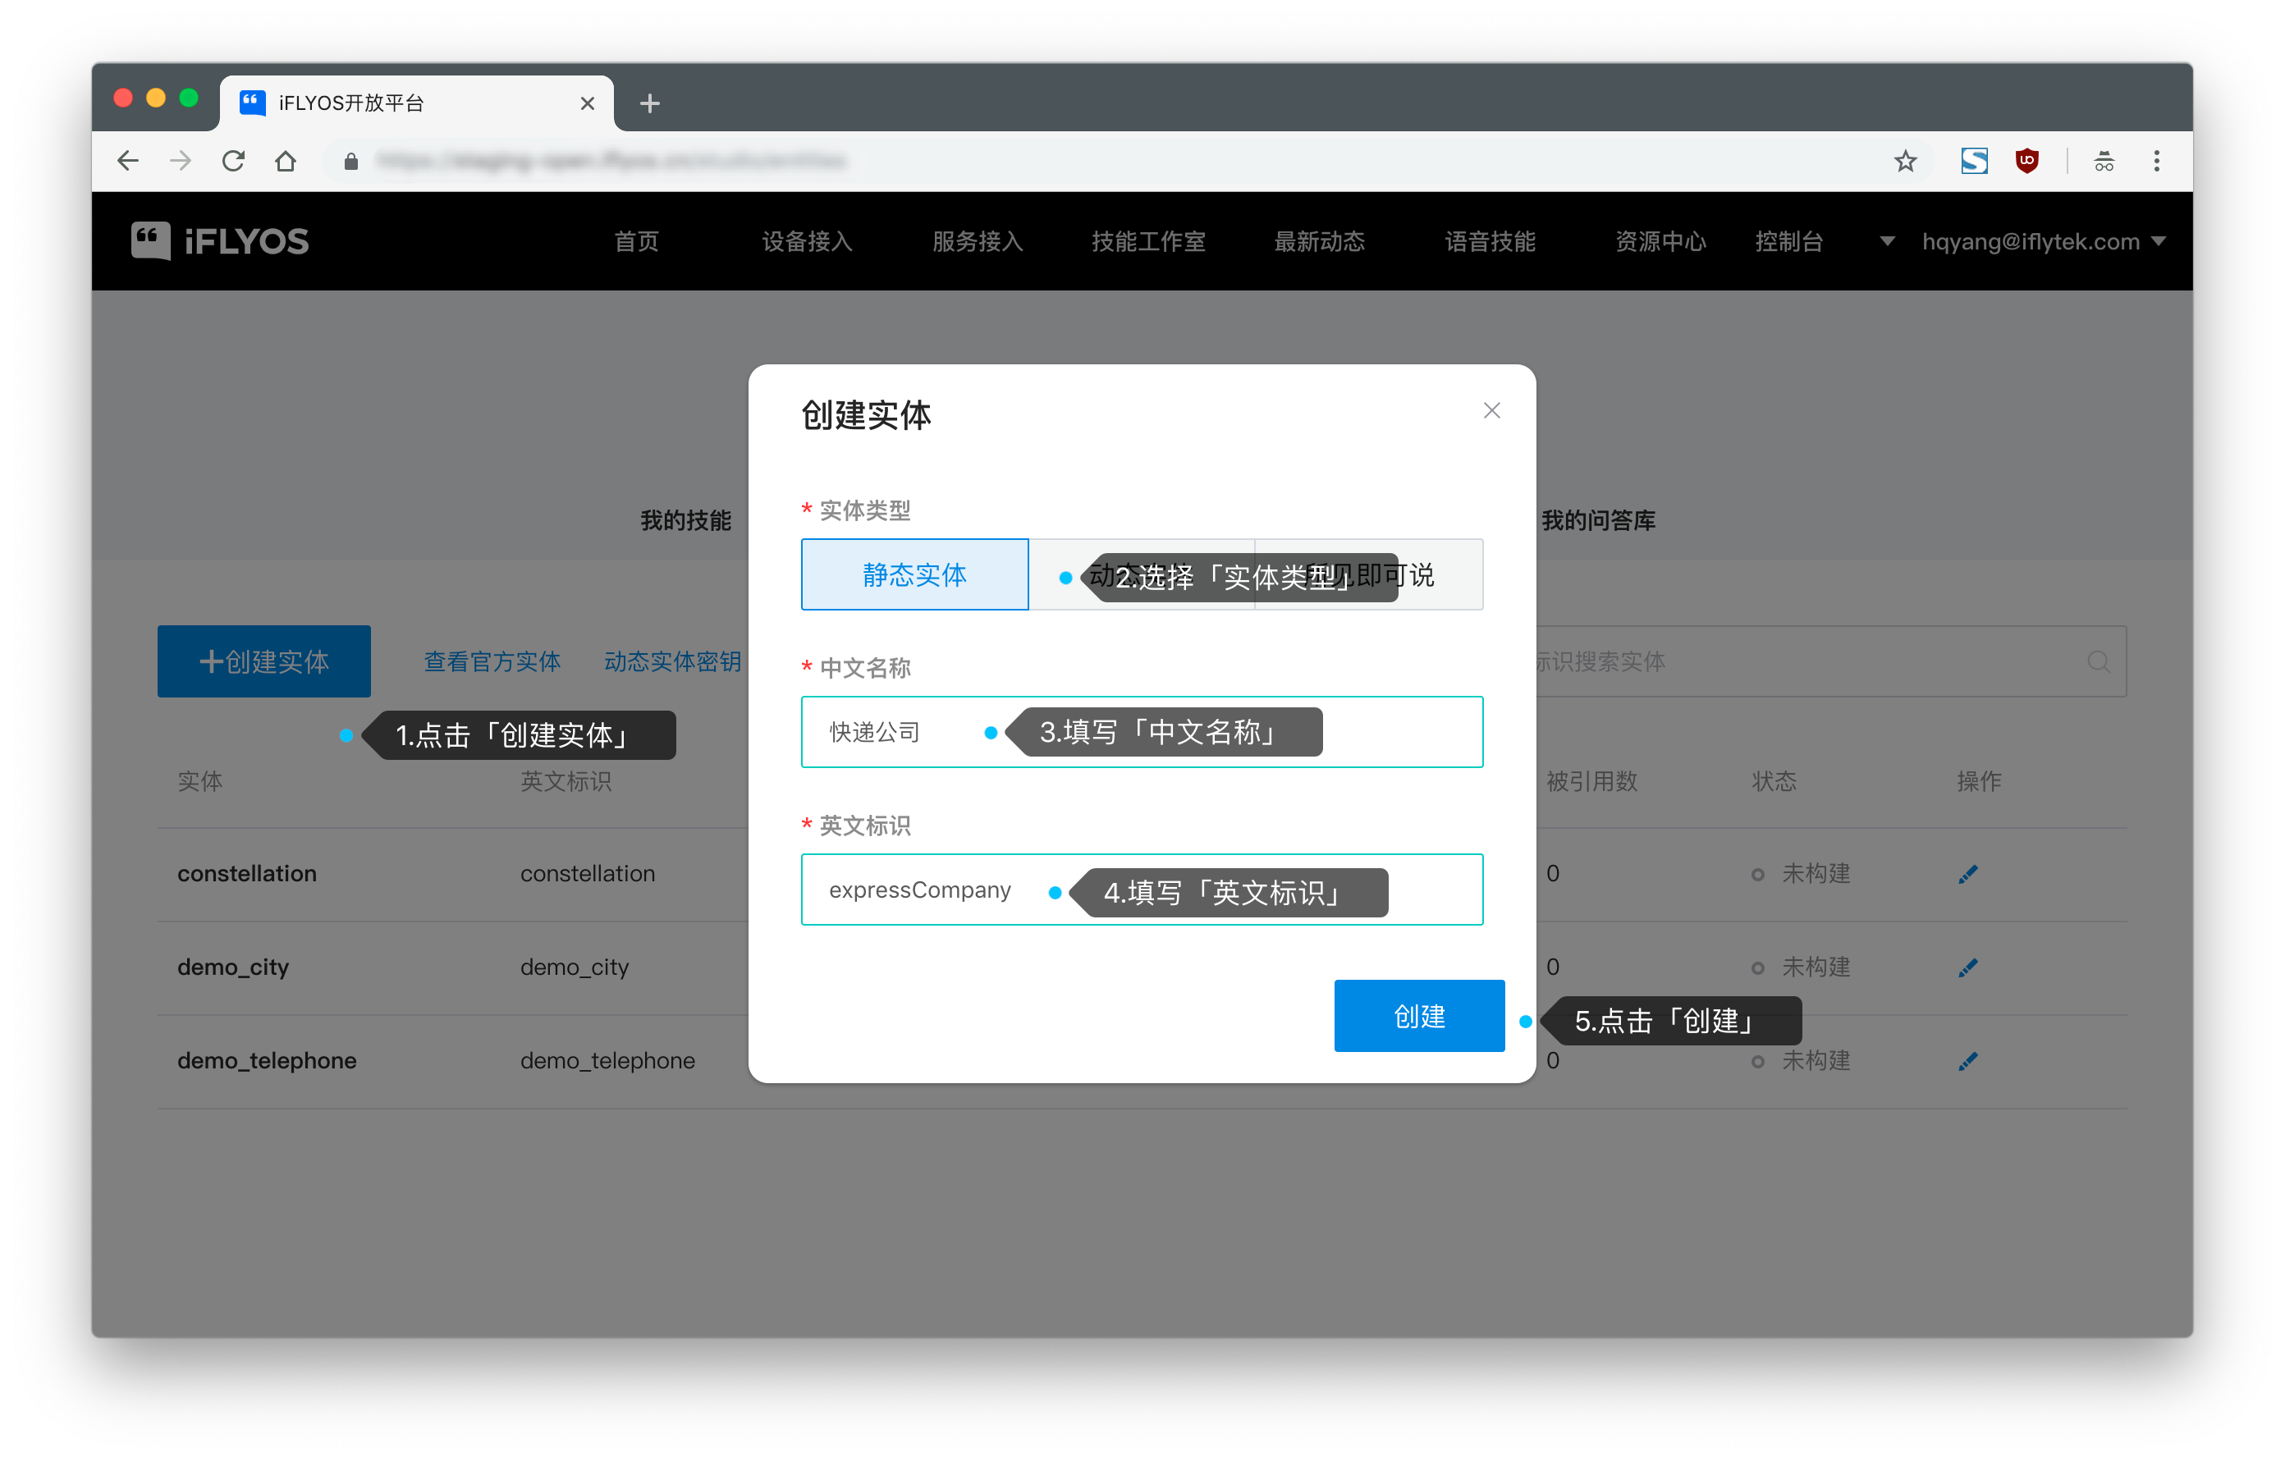This screenshot has width=2285, height=1459.
Task: Open the 查看官方实体 link
Action: 492,661
